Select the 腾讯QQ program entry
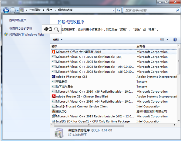181x141 pixels. click(114, 111)
